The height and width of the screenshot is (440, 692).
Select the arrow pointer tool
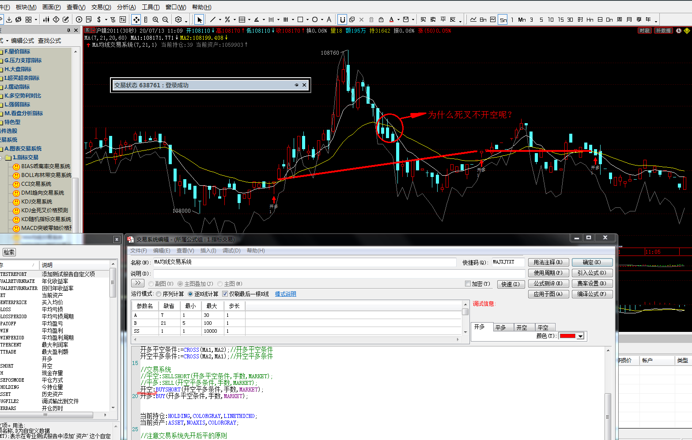click(x=200, y=19)
